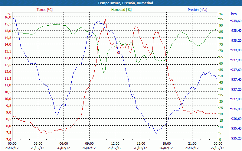Click the 14,5 temperature axis value

[x=8, y=37]
